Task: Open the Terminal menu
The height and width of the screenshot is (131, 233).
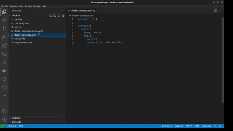Action: [x=37, y=6]
